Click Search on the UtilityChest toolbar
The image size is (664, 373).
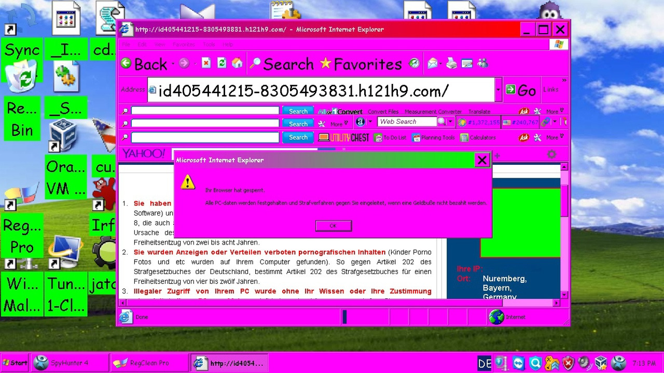point(298,137)
